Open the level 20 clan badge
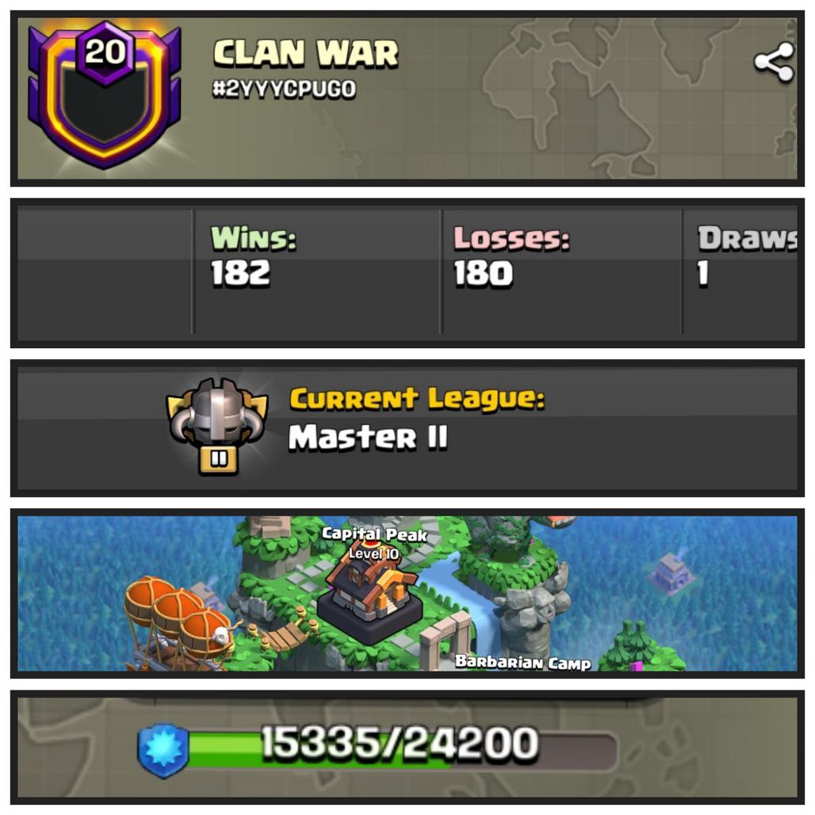 [105, 95]
